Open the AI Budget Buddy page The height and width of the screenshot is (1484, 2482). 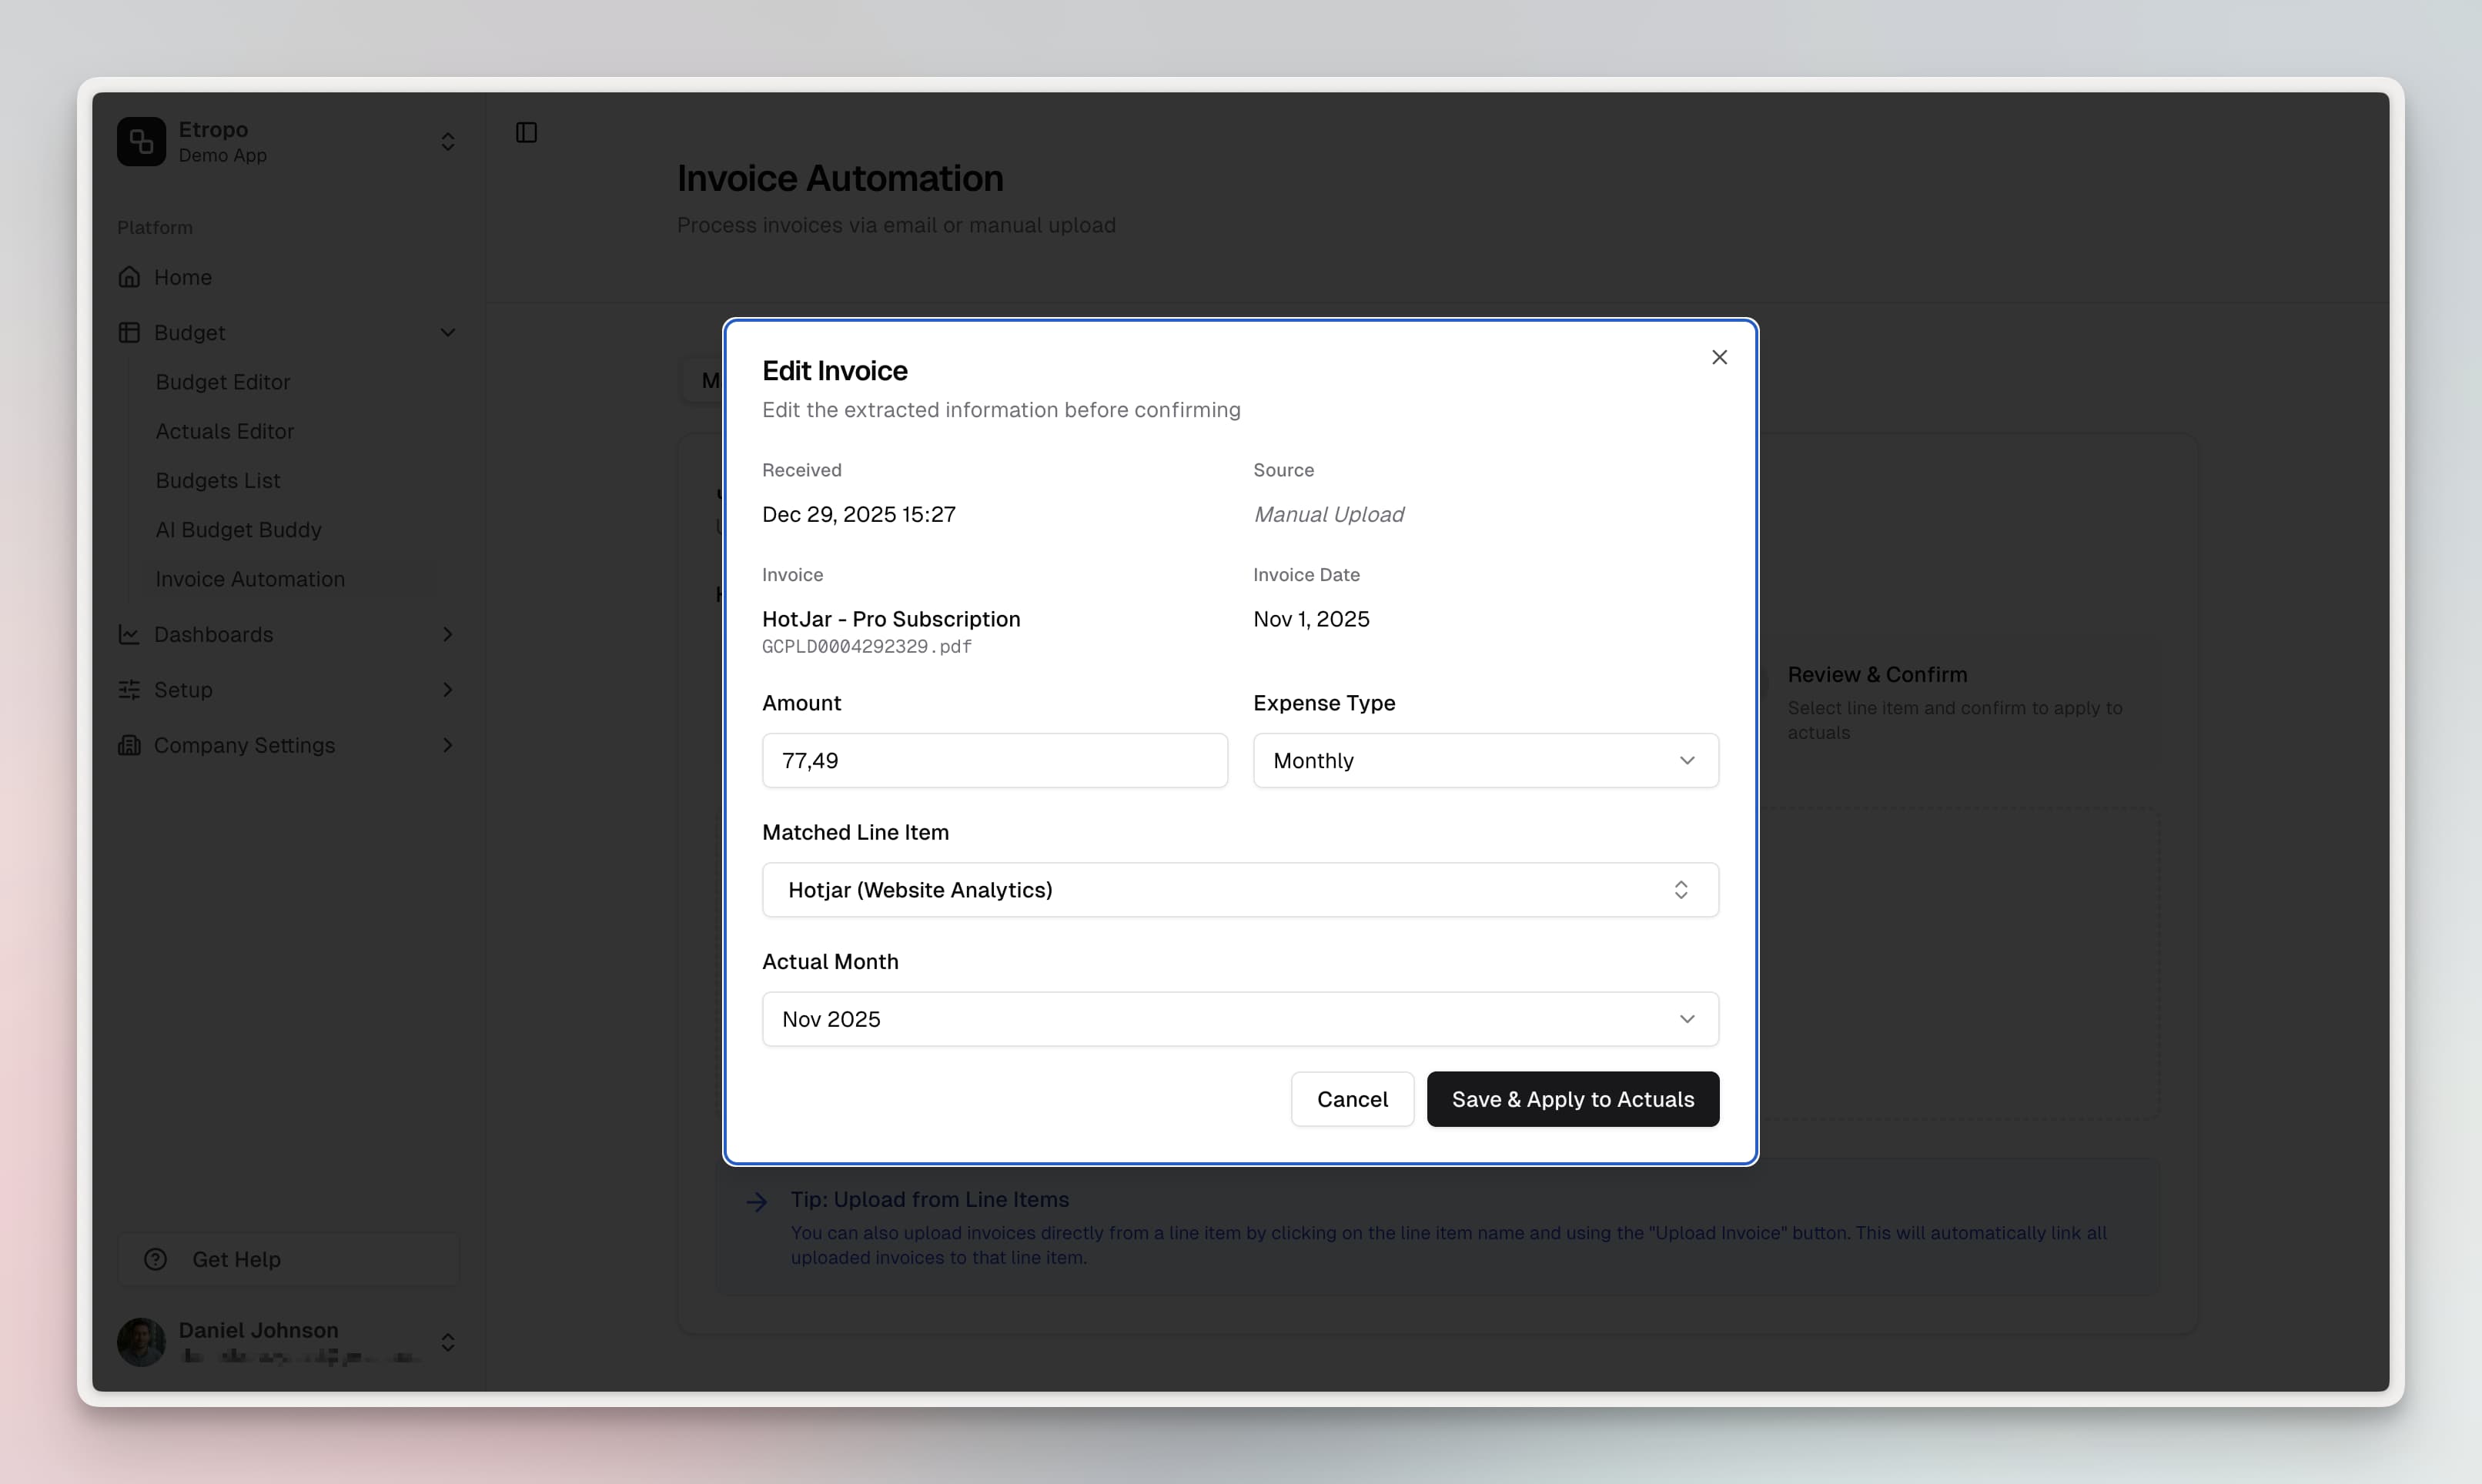click(238, 529)
